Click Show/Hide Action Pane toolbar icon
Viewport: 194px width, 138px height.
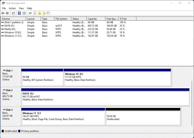tap(24, 13)
